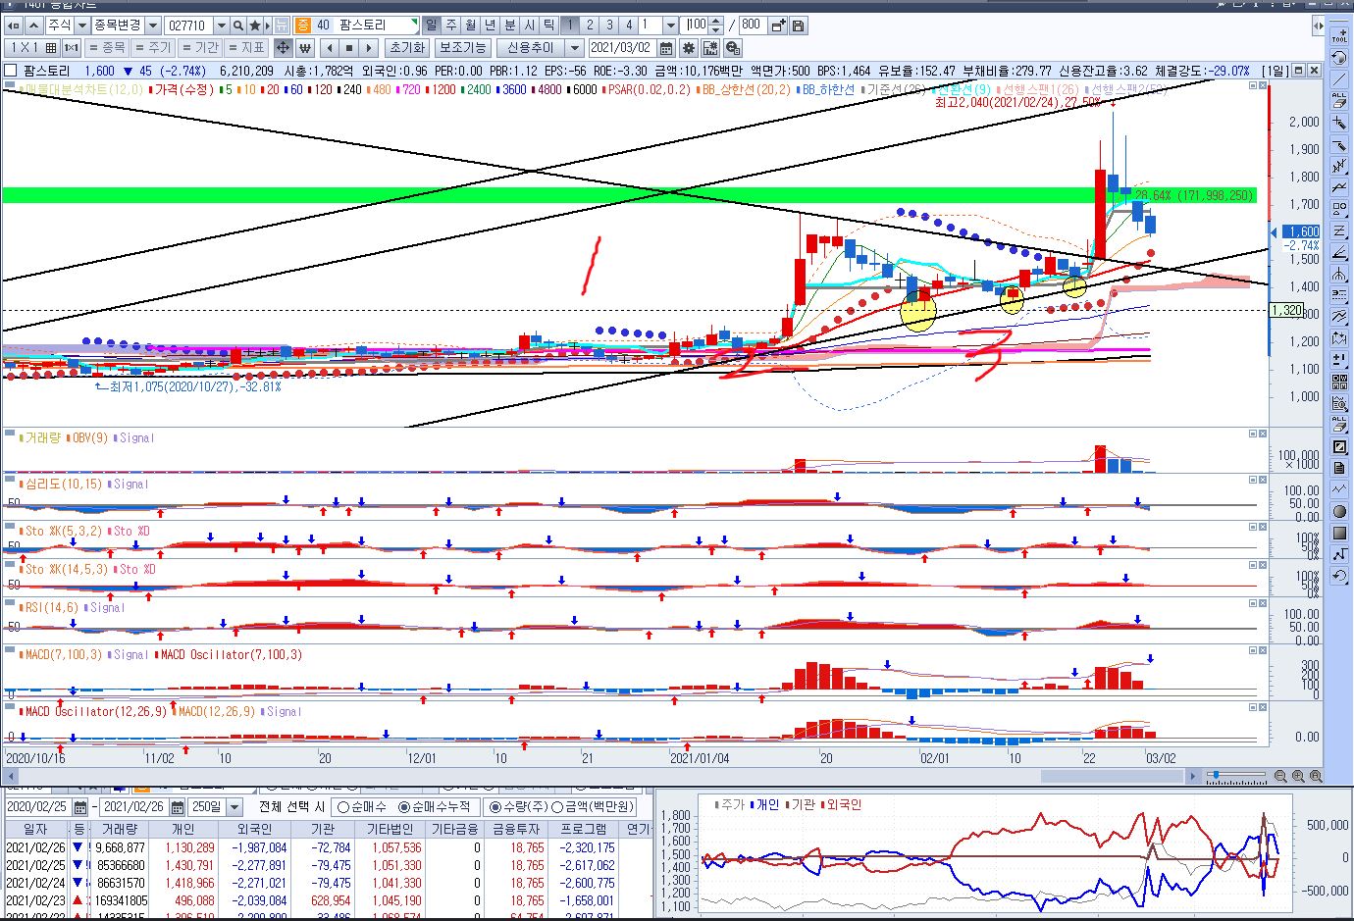Image resolution: width=1354 pixels, height=921 pixels.
Task: Expand the 신용추이 dropdown arrow
Action: coord(575,48)
